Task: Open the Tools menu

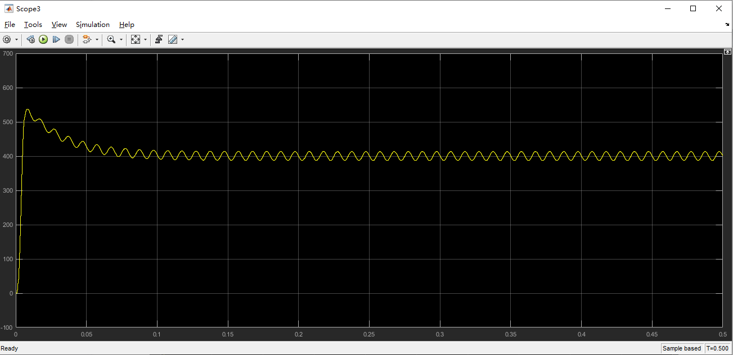Action: [x=33, y=25]
